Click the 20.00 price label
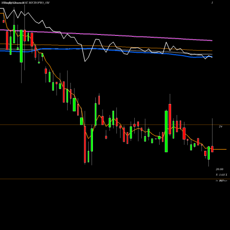The image size is (230, 230). [219, 169]
